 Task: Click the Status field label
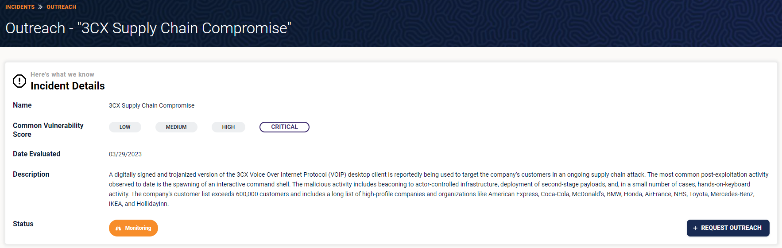tap(23, 224)
